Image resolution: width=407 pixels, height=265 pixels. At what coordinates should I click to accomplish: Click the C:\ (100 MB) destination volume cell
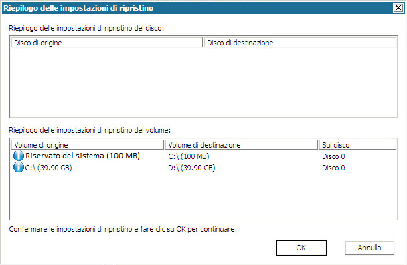coord(189,156)
